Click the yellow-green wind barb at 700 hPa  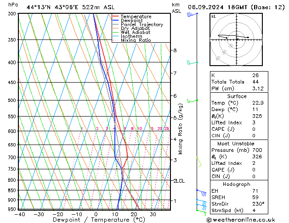[x=199, y=162]
